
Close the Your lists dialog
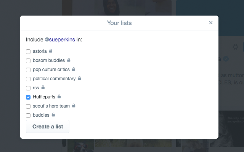(x=211, y=23)
